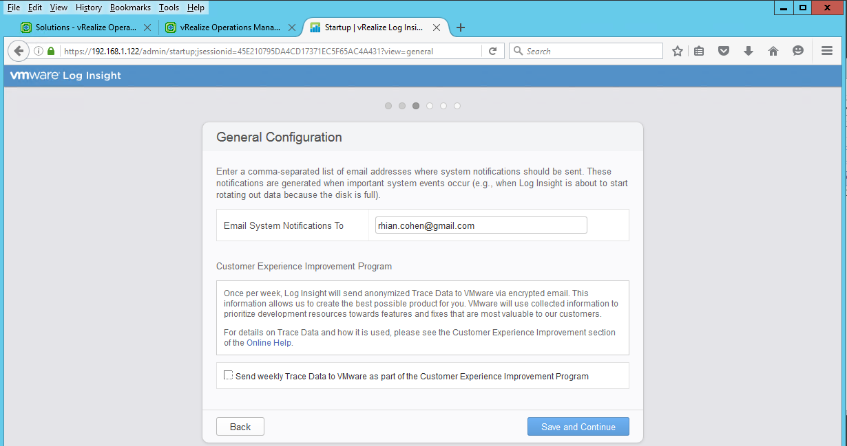Select the fourth wizard step dot
This screenshot has height=446, width=847.
[430, 106]
